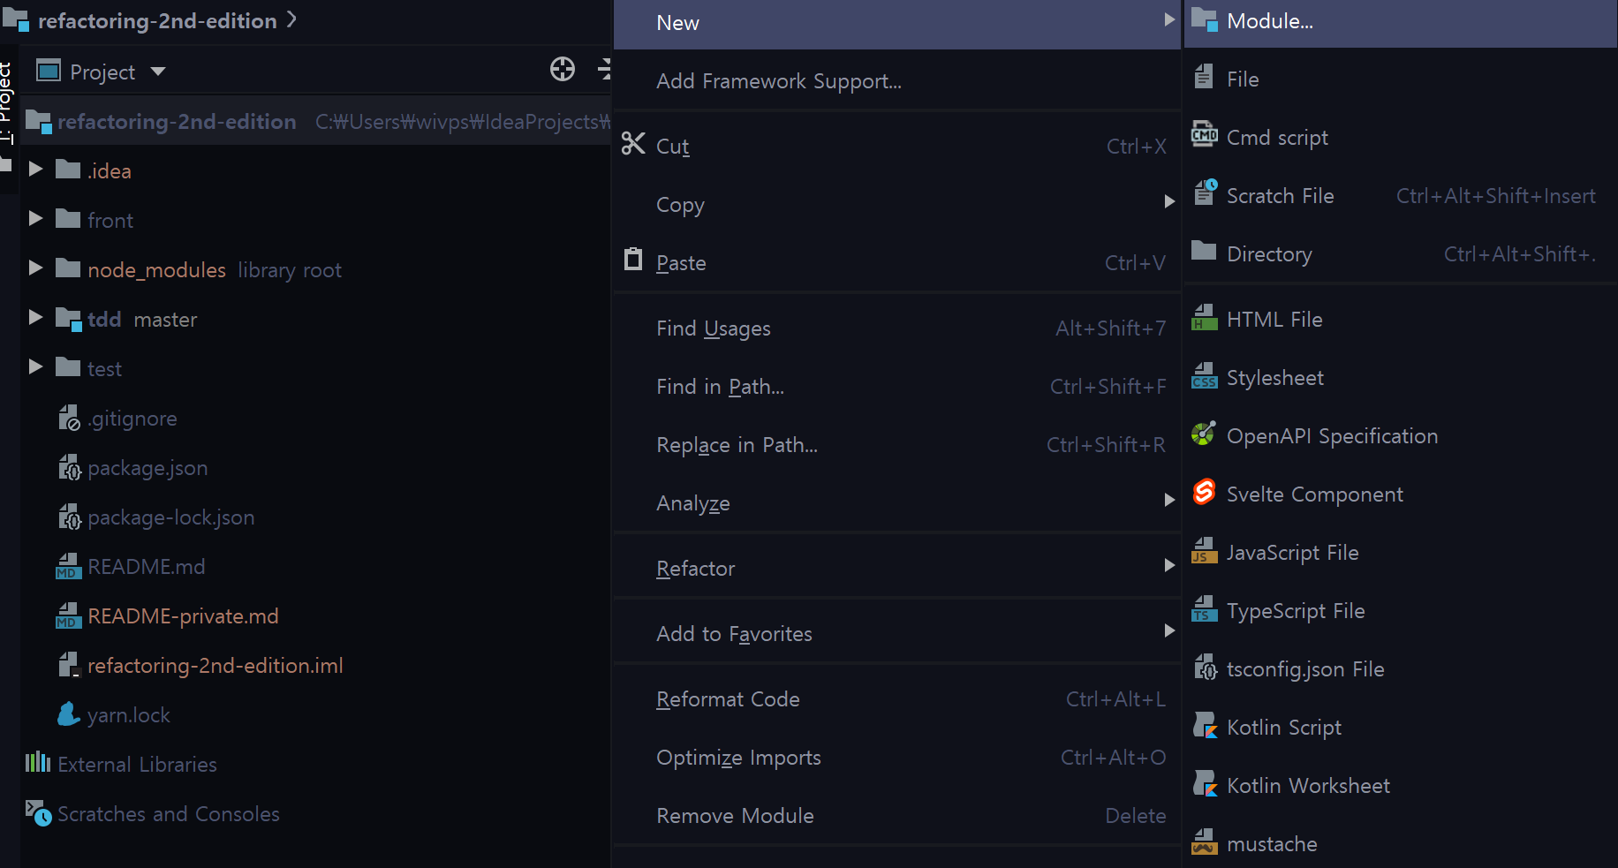
Task: Choose Add Framework Support...
Action: [896, 81]
